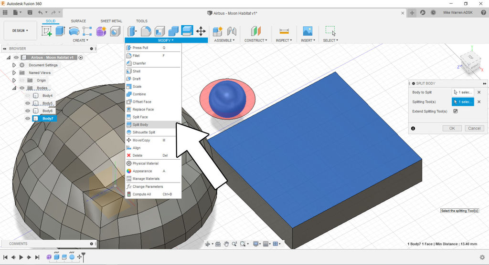Toggle visibility of Origin folder
The height and width of the screenshot is (265, 489).
22,81
